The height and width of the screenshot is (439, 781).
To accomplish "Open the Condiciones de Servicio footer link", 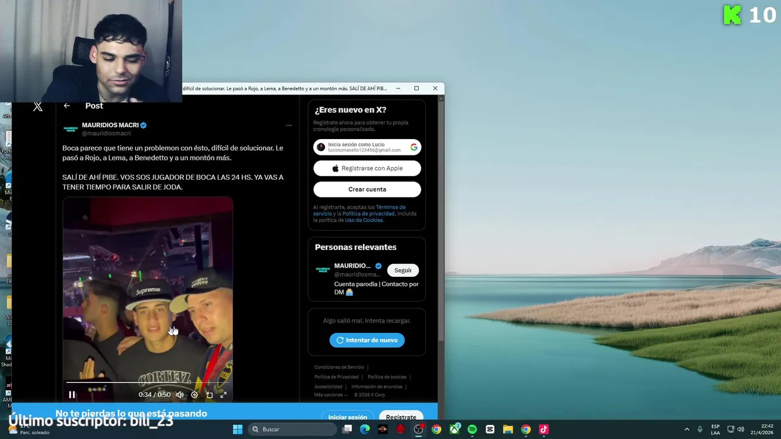I will (339, 367).
